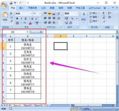Decrease font size with small A
Image resolution: width=119 pixels, height=111 pixels.
point(36,18)
